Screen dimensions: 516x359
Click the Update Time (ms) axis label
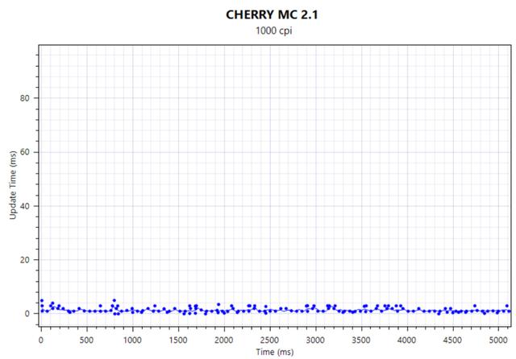(13, 185)
